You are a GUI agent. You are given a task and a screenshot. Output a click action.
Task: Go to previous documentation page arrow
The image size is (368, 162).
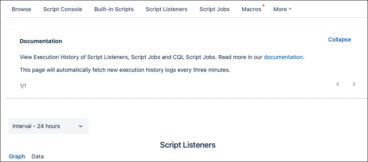tap(338, 84)
